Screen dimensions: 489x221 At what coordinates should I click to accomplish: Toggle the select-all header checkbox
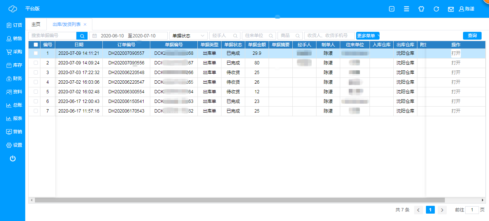[x=36, y=44]
